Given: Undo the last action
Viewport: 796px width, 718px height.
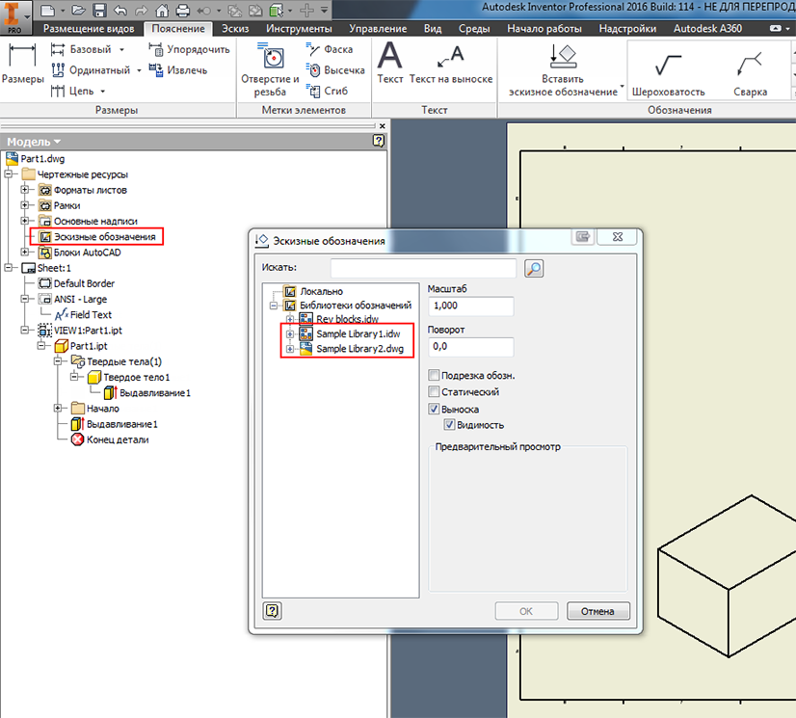Looking at the screenshot, I should coord(119,10).
